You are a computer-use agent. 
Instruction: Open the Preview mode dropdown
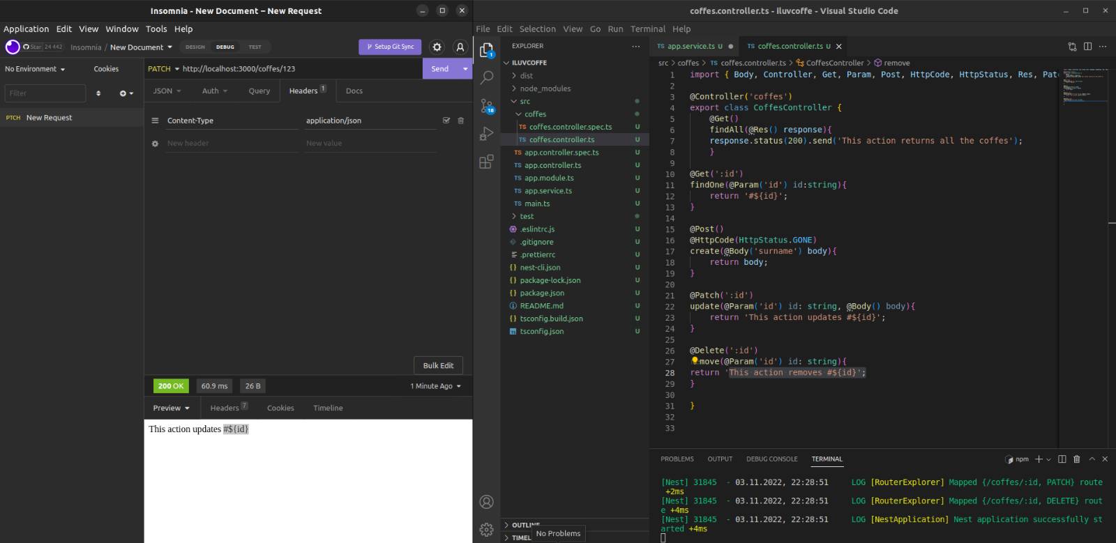coord(172,408)
